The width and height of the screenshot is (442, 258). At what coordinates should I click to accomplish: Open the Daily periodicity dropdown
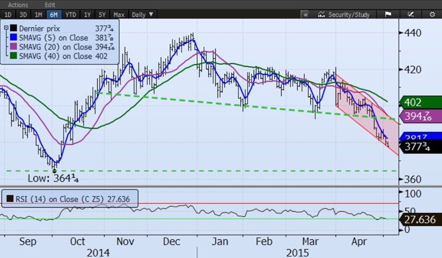coord(142,14)
